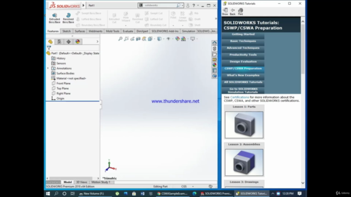Expand manager tabs with the right chevron
The image size is (351, 197).
click(98, 42)
